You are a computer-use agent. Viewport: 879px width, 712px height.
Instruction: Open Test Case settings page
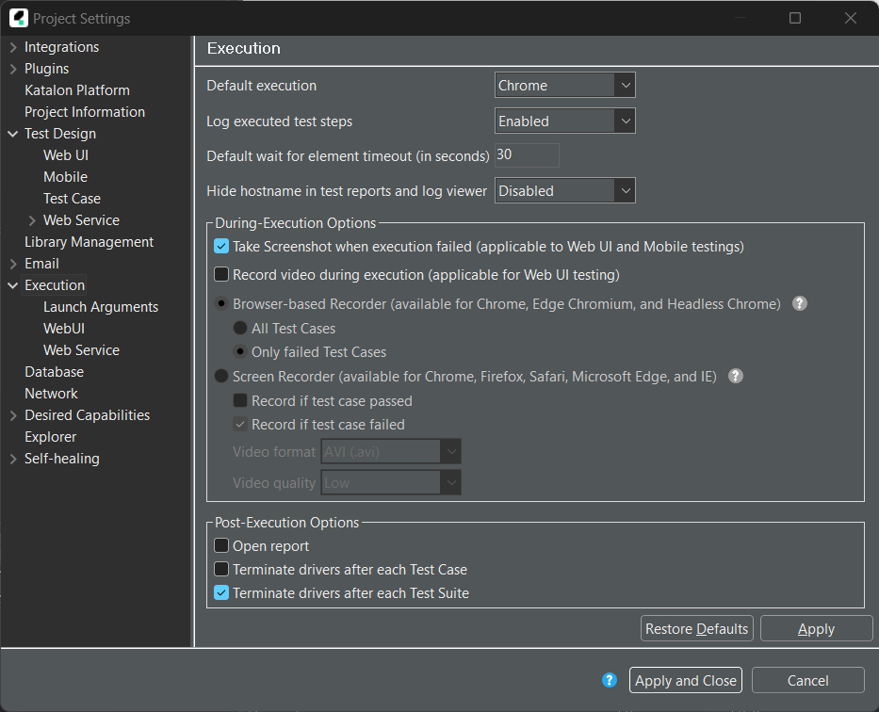click(x=72, y=199)
